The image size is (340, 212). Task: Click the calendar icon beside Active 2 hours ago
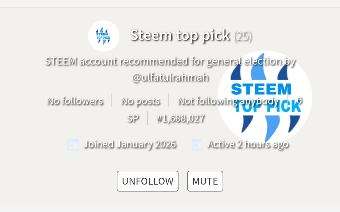pos(198,144)
